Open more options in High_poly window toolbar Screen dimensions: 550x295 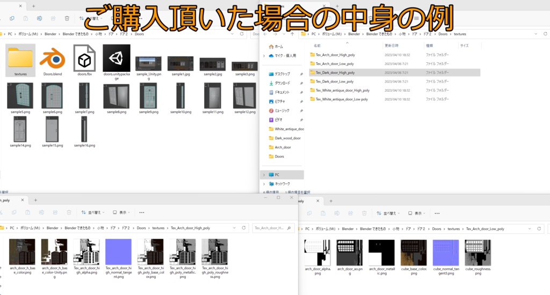[142, 212]
